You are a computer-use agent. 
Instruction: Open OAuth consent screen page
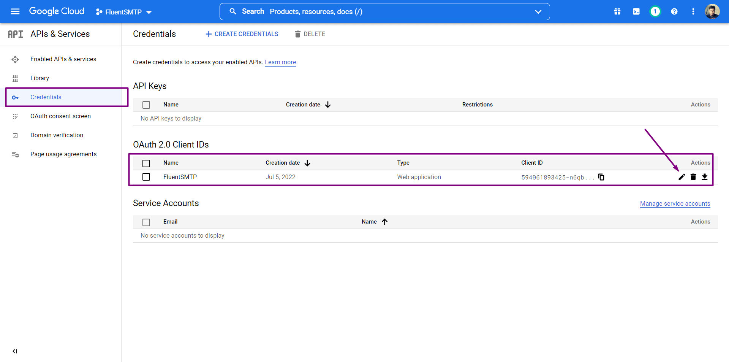[61, 116]
